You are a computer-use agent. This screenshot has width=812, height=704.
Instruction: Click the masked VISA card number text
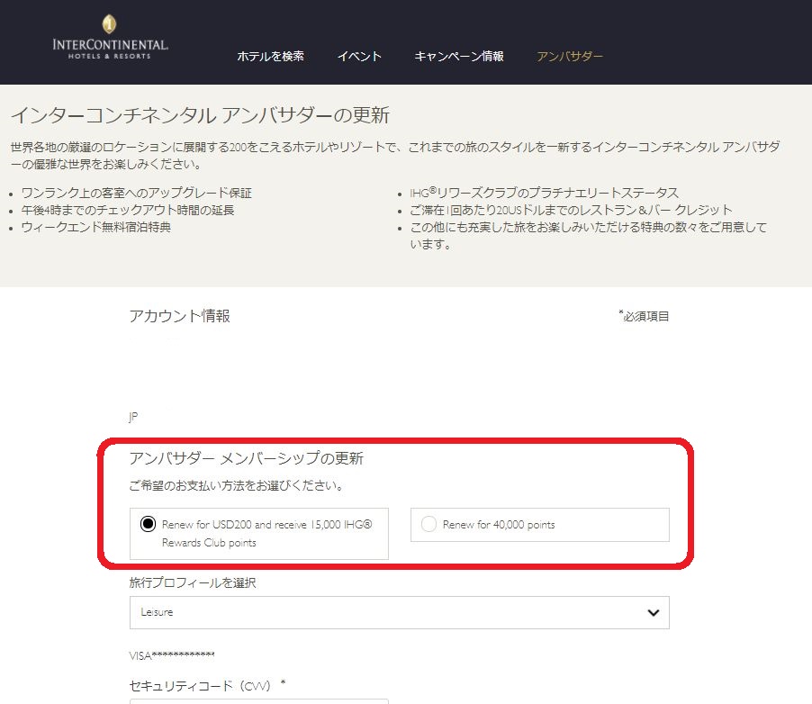172,655
